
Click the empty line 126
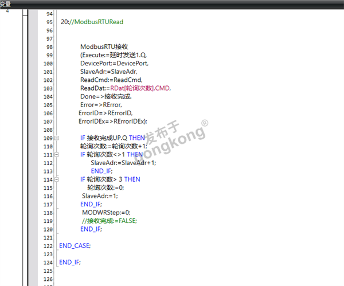tap(172, 279)
